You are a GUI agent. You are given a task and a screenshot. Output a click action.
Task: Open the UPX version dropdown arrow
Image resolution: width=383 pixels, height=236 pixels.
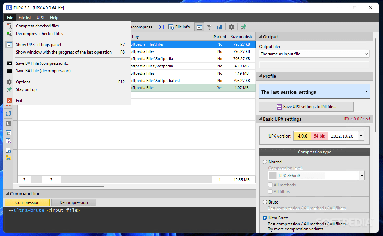pyautogui.click(x=361, y=136)
